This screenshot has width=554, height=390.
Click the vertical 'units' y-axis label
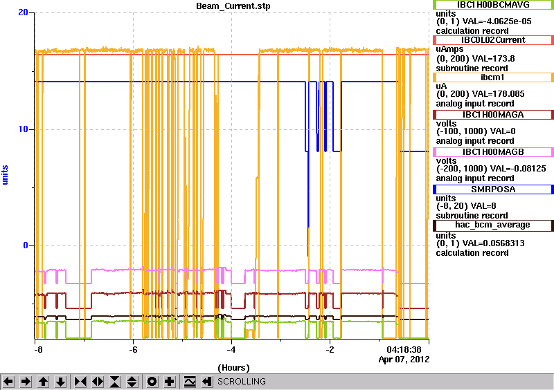tap(5, 175)
